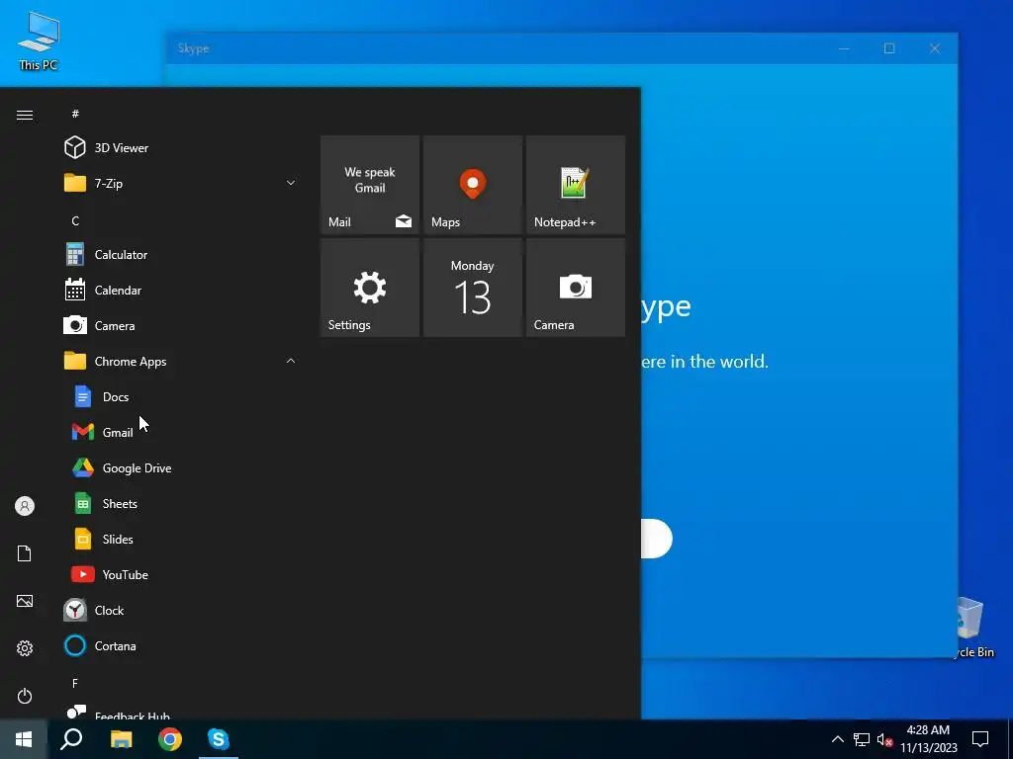
Task: Launch the Notepad++ tile
Action: coord(576,185)
